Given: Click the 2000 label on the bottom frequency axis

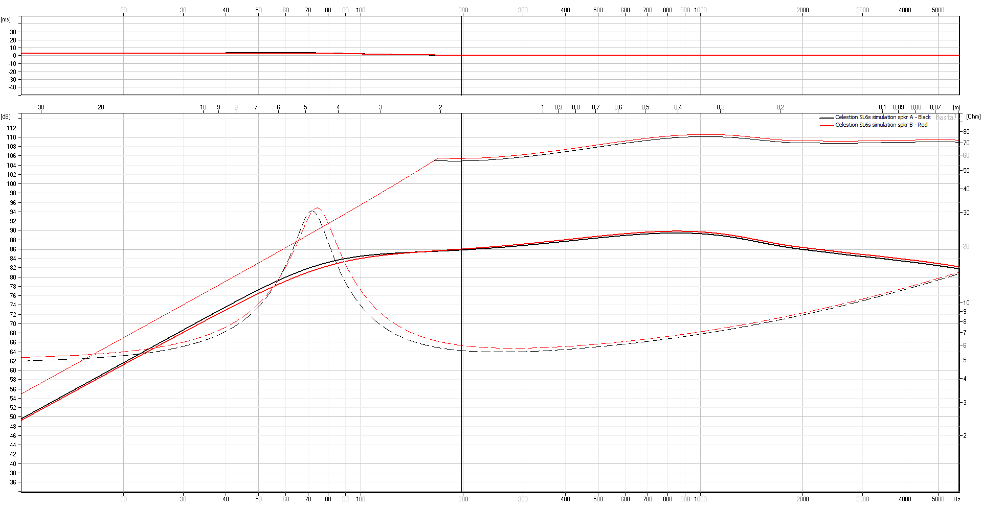Looking at the screenshot, I should click(802, 499).
